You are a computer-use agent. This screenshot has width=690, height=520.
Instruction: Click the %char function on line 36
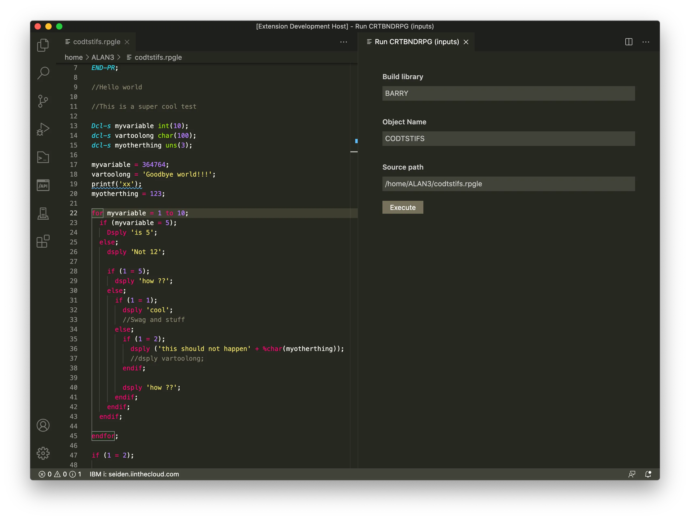click(272, 349)
